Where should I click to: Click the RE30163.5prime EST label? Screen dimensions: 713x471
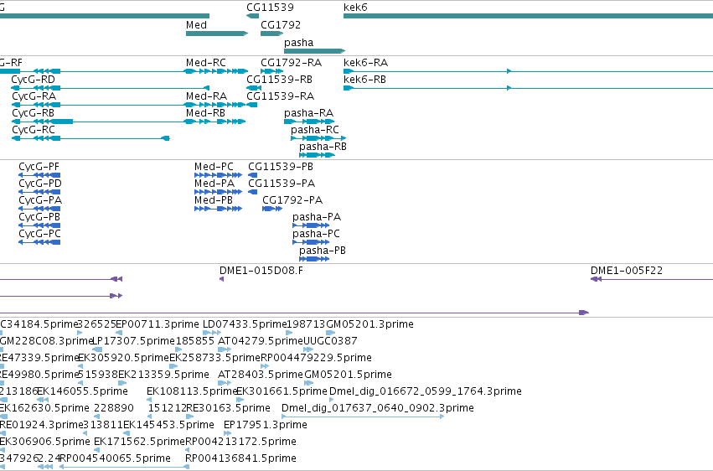[x=228, y=409]
